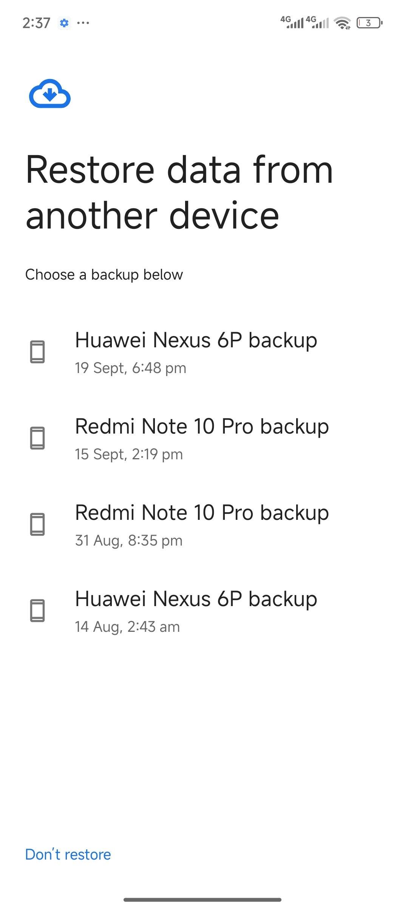Tap phone icon beside 19 Sept Huawei backup
The height and width of the screenshot is (908, 408).
[x=37, y=352]
